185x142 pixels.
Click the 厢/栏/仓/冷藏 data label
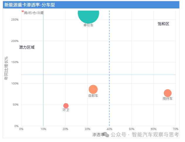click(34, 13)
